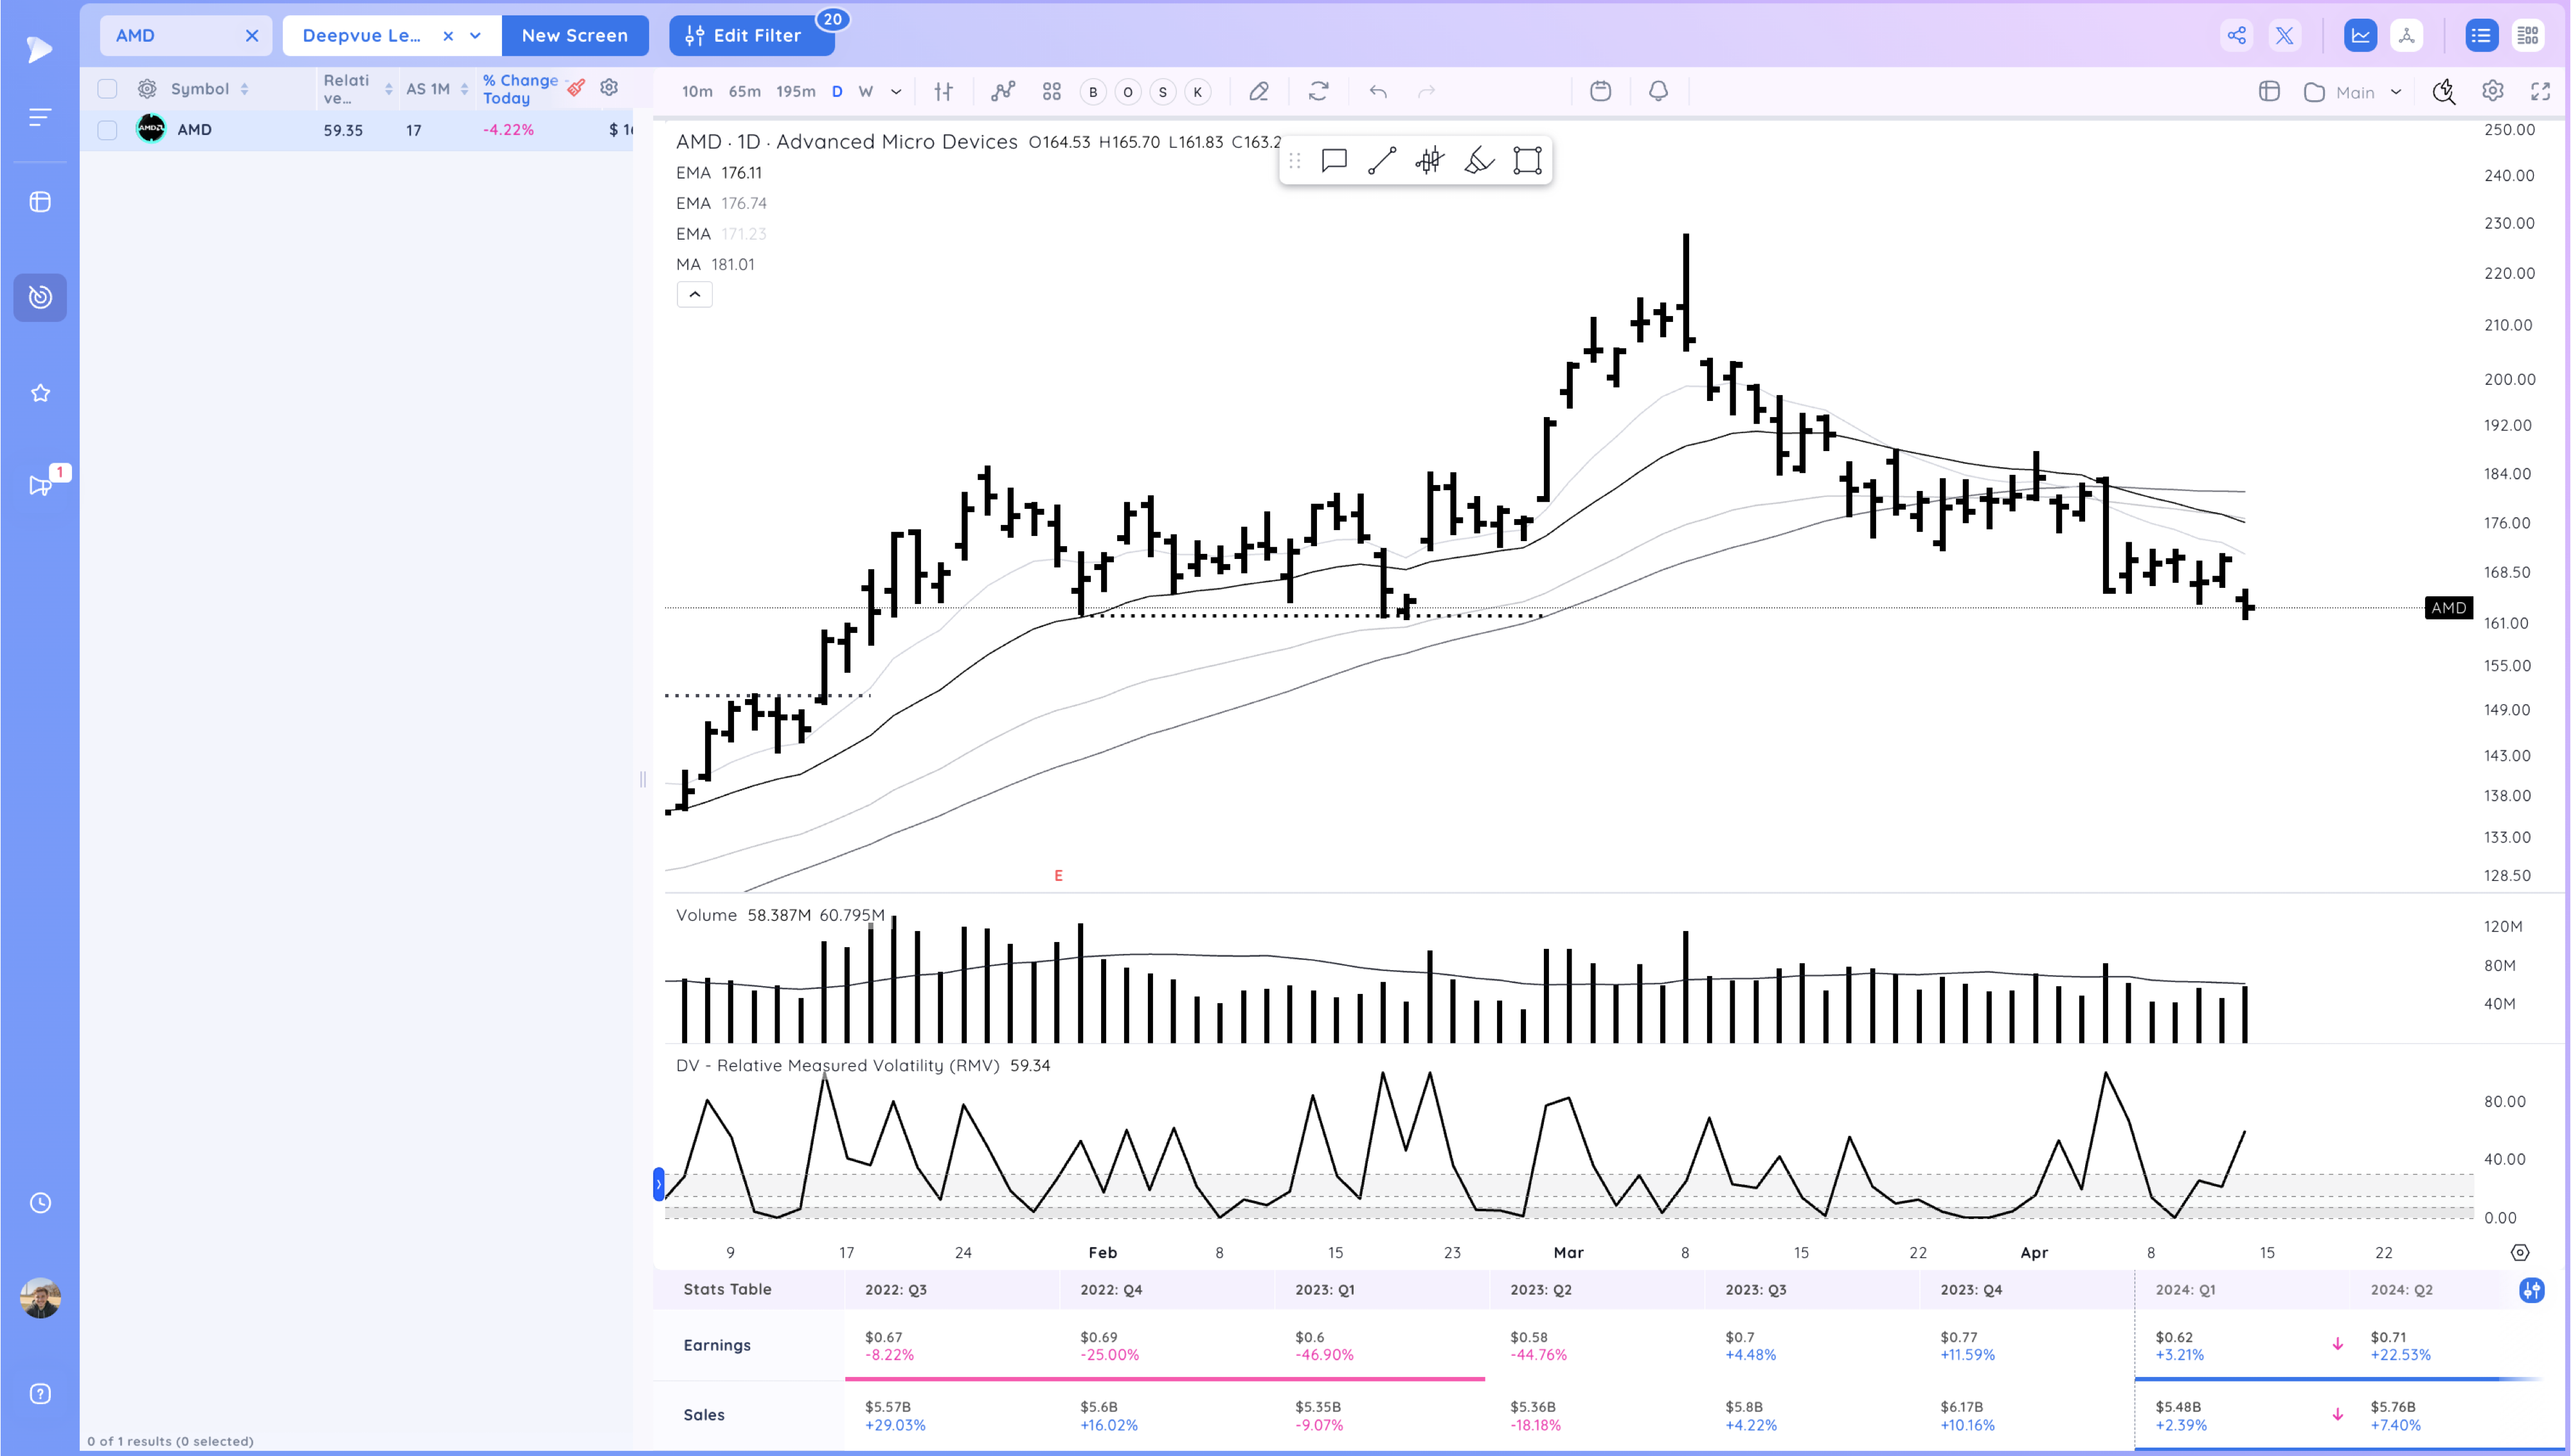
Task: Select the D daily timeframe
Action: (x=837, y=92)
